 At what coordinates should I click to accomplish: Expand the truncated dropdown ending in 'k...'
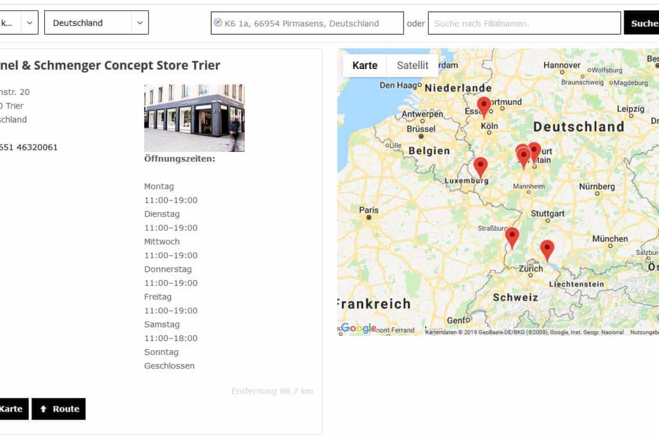coord(19,23)
